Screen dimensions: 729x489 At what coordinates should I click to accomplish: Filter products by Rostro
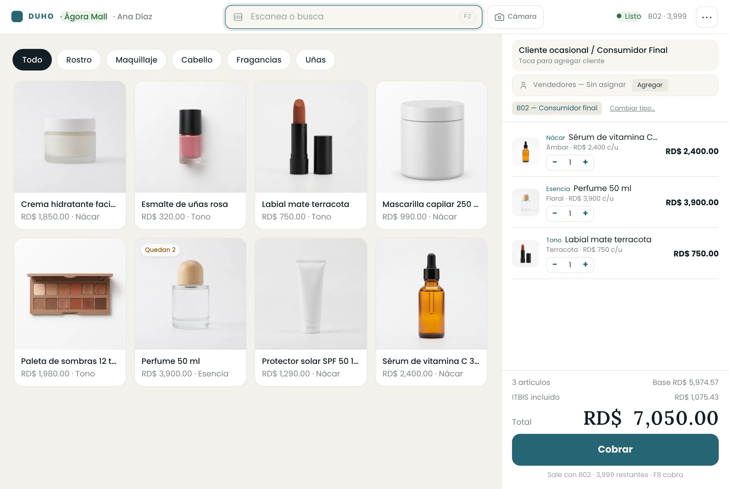point(79,60)
